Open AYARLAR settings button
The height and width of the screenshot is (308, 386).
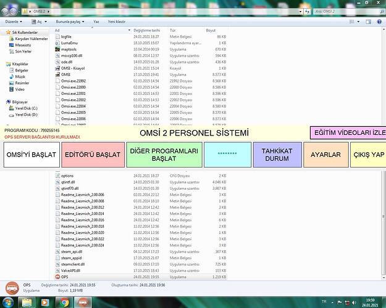click(x=326, y=155)
